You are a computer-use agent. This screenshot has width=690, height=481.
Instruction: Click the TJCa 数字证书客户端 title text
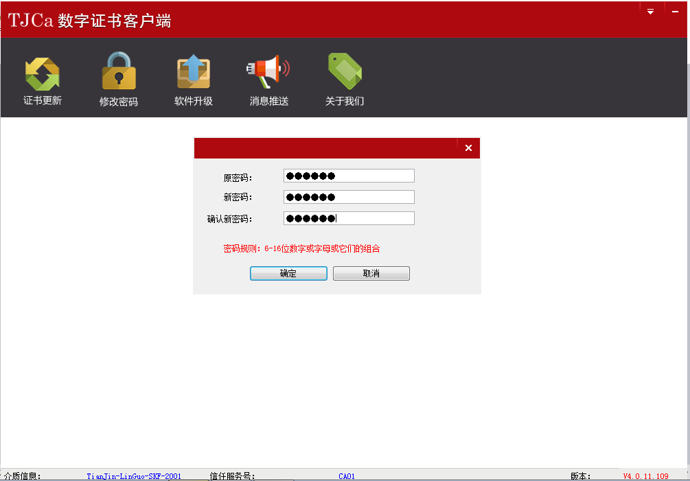(89, 21)
